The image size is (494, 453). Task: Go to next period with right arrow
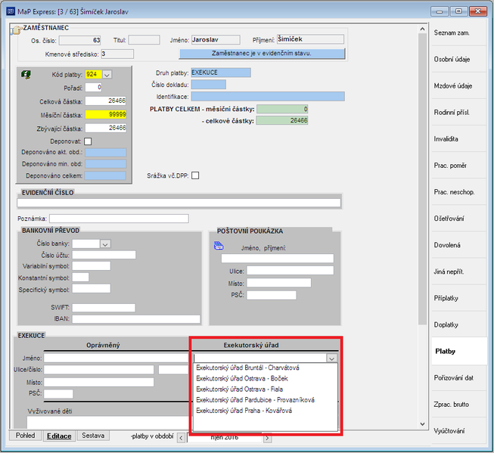[268, 438]
